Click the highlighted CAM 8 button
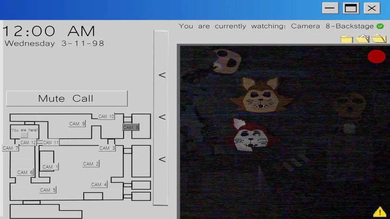This screenshot has width=390, height=219. [x=130, y=127]
